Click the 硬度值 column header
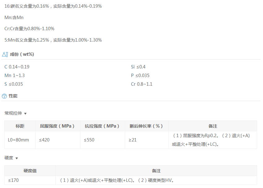 [30, 171]
